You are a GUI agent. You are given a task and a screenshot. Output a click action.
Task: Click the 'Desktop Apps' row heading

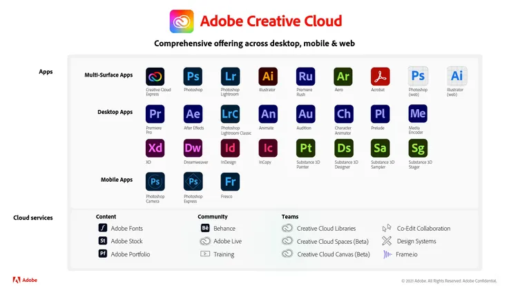(x=115, y=112)
